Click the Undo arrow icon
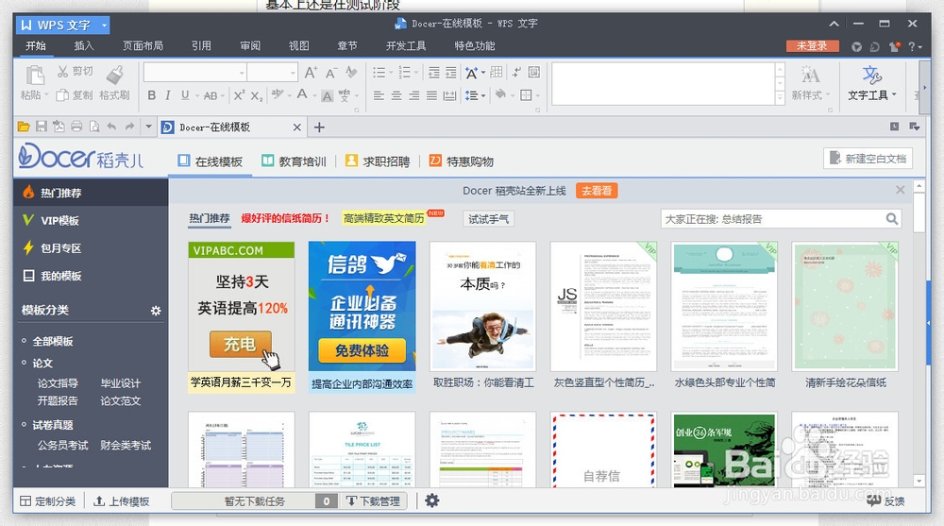This screenshot has height=526, width=944. point(111,127)
